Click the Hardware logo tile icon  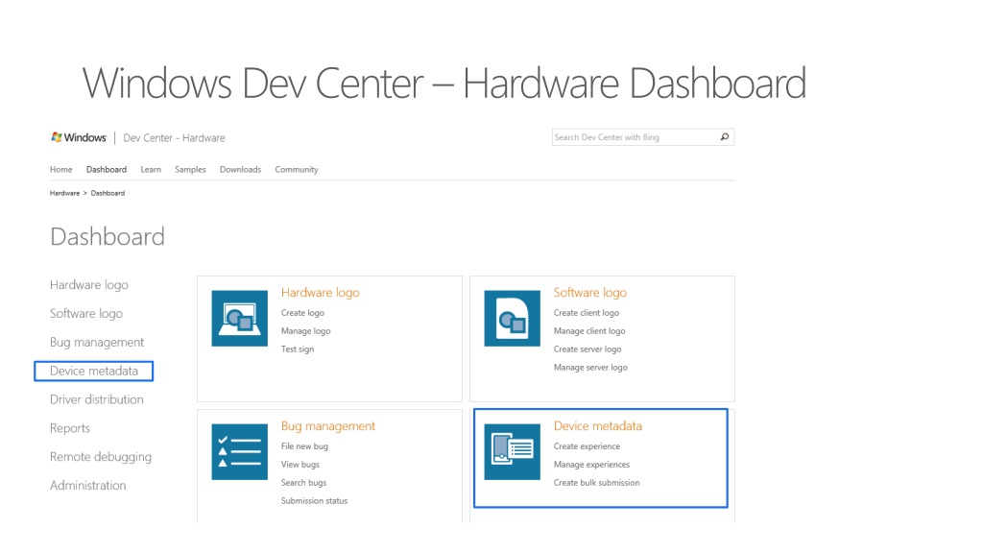tap(239, 318)
